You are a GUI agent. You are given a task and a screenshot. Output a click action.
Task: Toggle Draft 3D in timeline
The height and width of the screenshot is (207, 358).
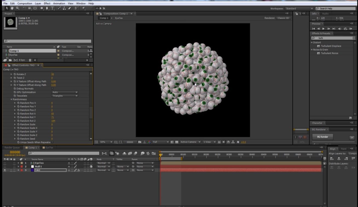click(117, 153)
